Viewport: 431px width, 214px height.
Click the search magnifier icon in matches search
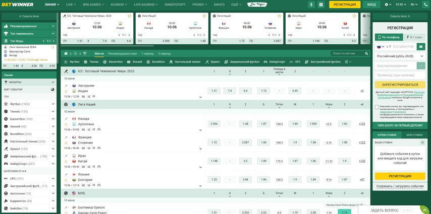tap(366, 53)
